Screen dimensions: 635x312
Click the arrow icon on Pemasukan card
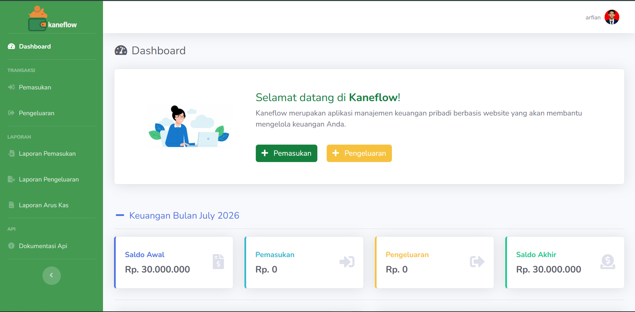tap(347, 261)
